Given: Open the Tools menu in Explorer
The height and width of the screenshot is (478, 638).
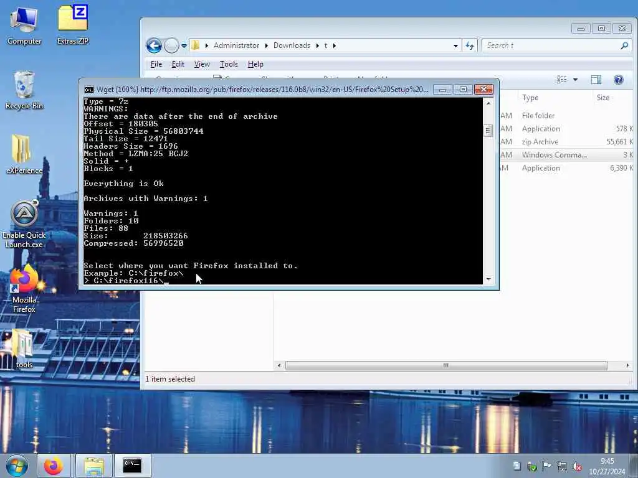Looking at the screenshot, I should [229, 64].
